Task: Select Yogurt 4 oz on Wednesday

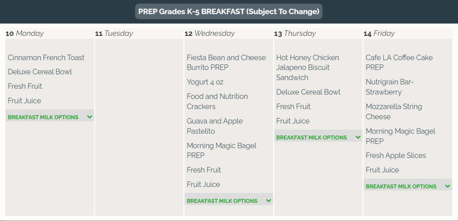Action: [205, 82]
